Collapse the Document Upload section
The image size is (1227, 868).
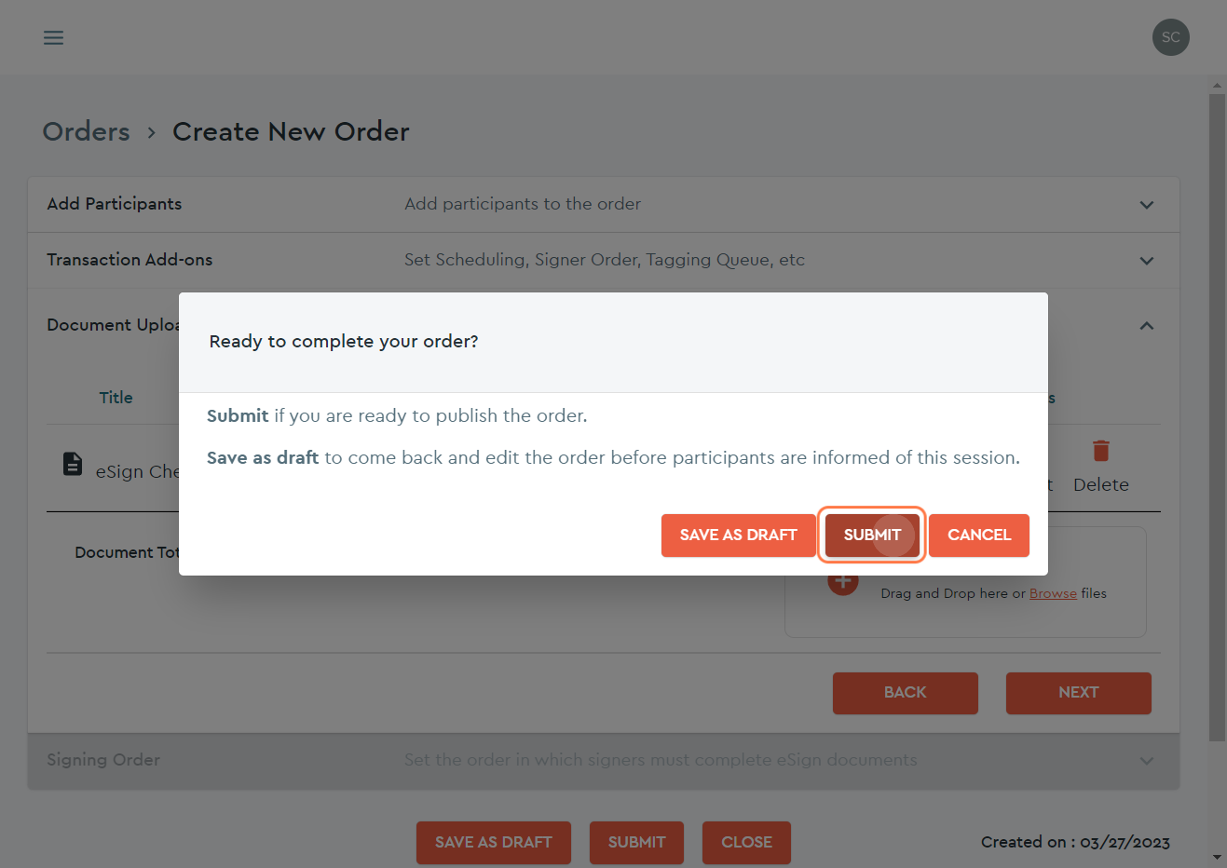coord(1147,325)
